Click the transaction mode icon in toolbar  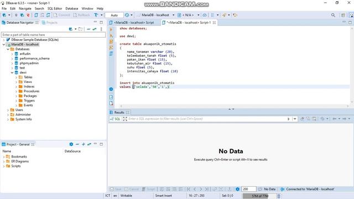pyautogui.click(x=96, y=15)
